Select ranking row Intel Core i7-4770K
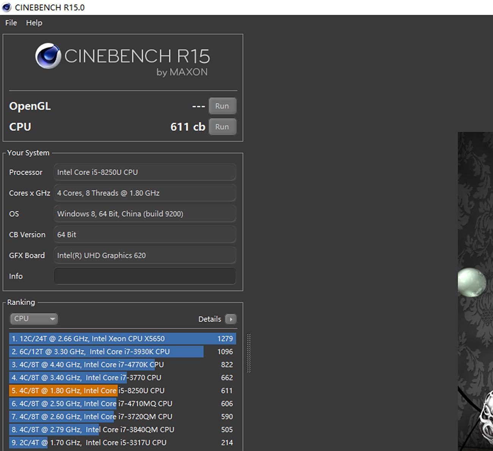493x451 pixels. pyautogui.click(x=122, y=365)
